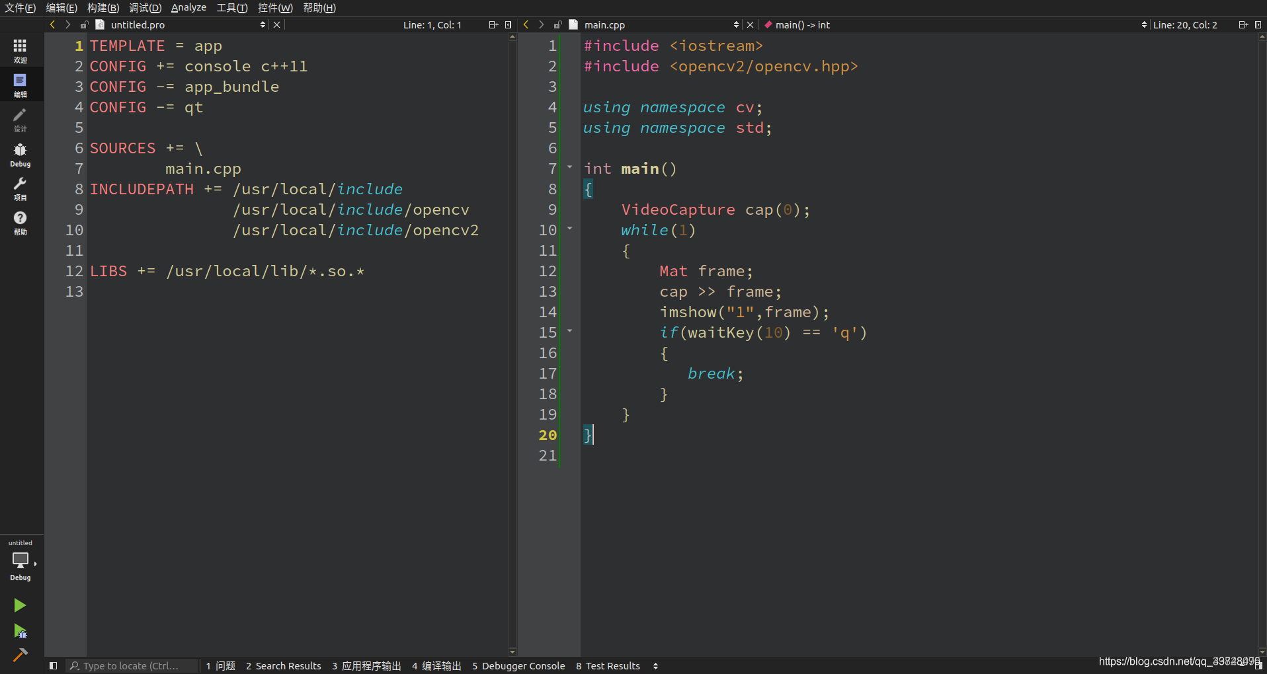The height and width of the screenshot is (674, 1267).
Task: Open the 编辑(E) menu
Action: pyautogui.click(x=61, y=8)
